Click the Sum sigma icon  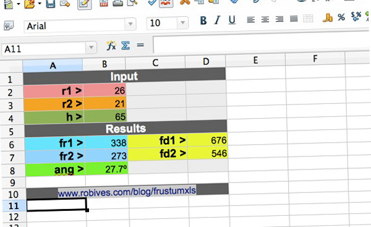[x=126, y=45]
